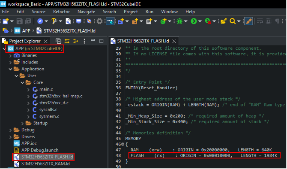Collapse the Core folder
The height and width of the screenshot is (169, 287).
pyautogui.click(x=22, y=83)
